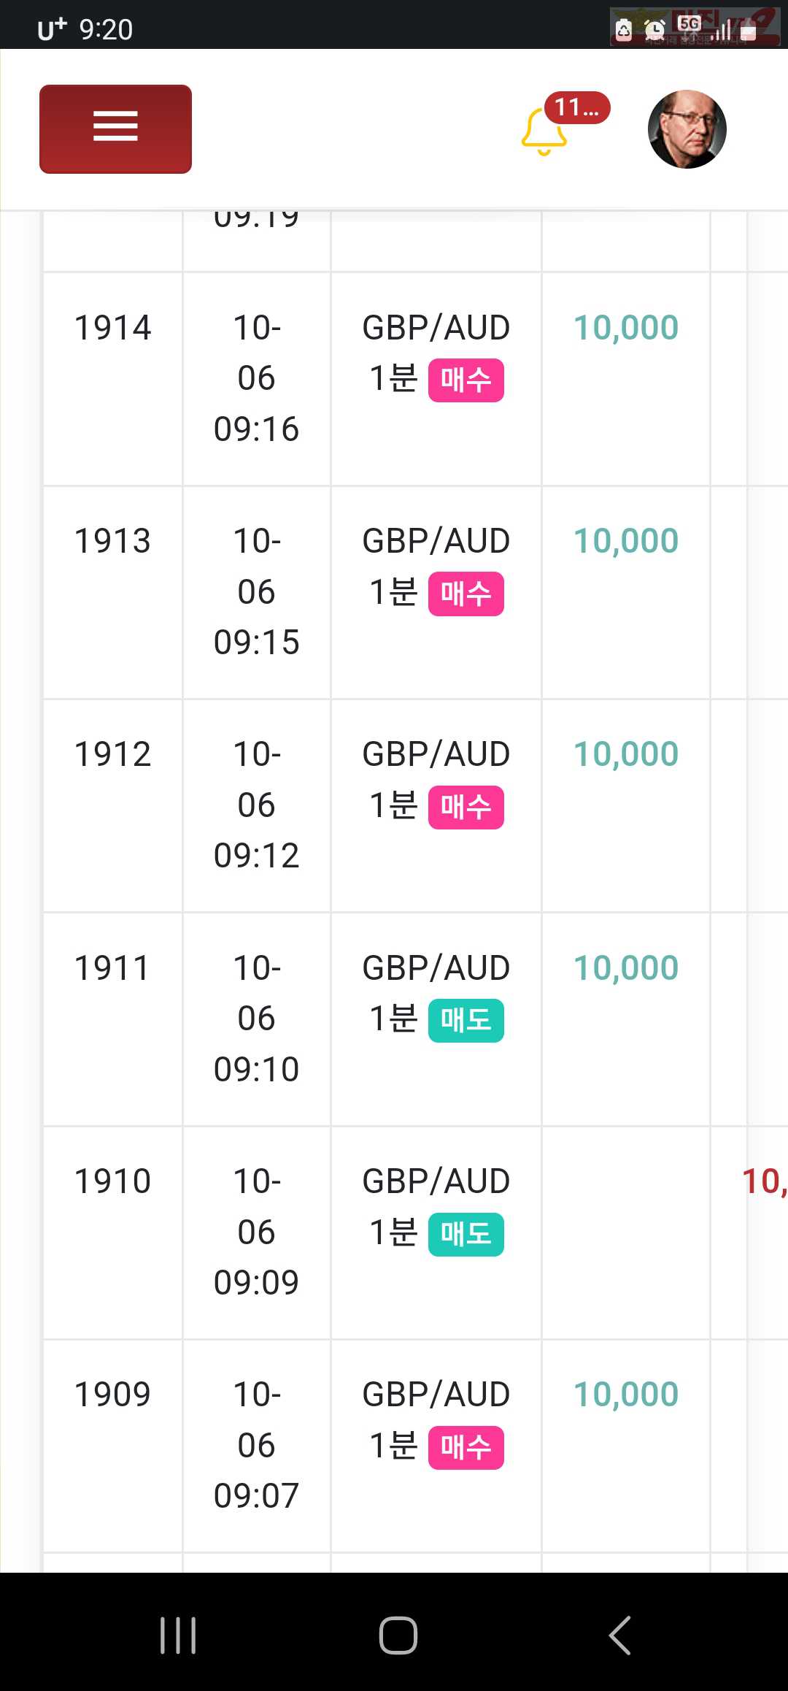Tap the yellow notification bell icon
This screenshot has width=788, height=1691.
pyautogui.click(x=544, y=132)
